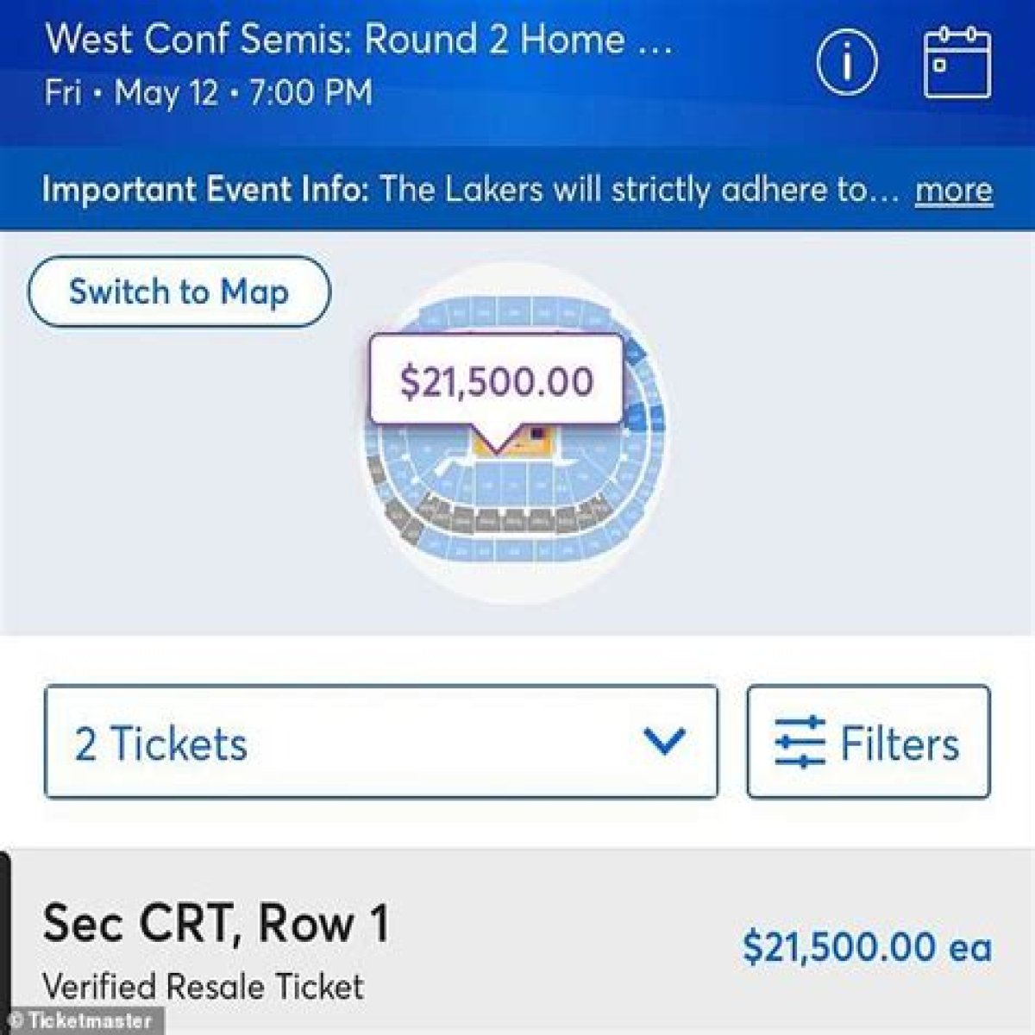Open the Filters button

pyautogui.click(x=869, y=743)
